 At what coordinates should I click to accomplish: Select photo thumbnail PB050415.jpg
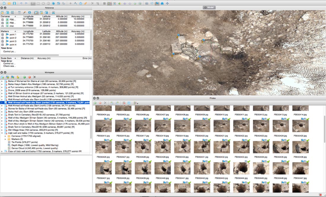point(103,126)
